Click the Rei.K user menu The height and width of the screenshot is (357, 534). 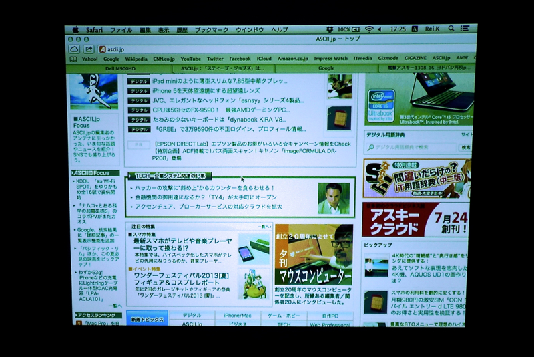(x=432, y=29)
